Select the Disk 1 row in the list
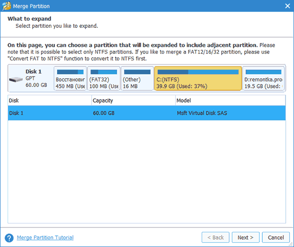294x247 pixels. 147,113
